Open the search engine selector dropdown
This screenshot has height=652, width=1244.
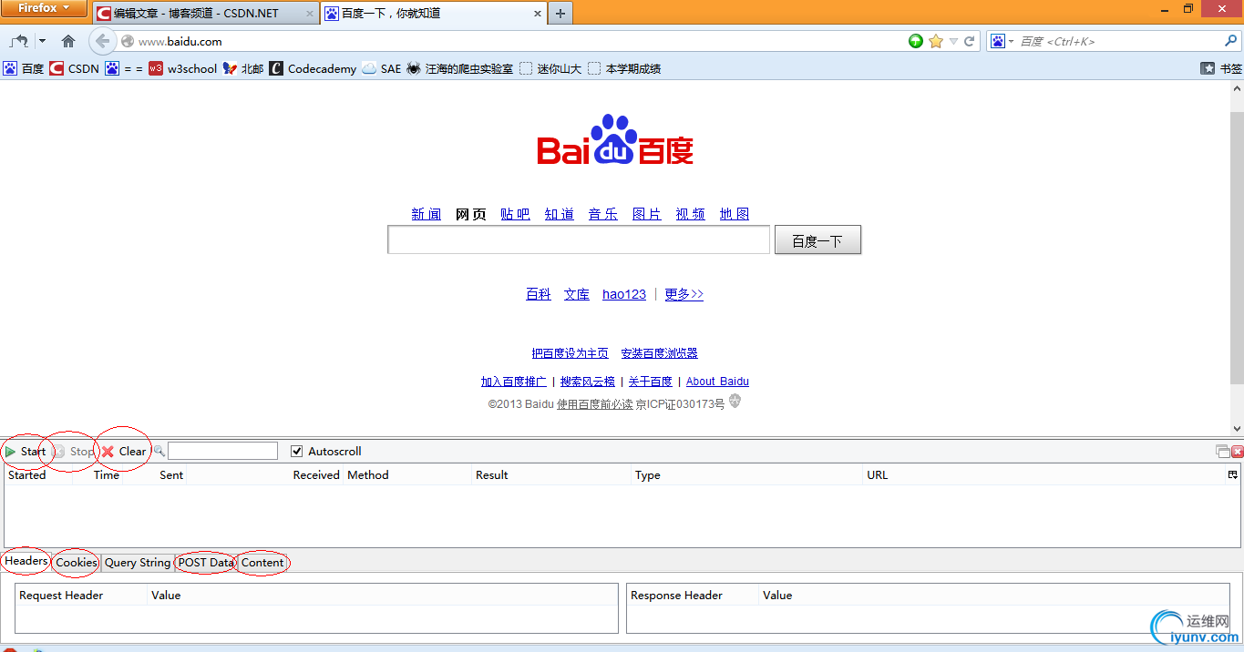click(1002, 41)
